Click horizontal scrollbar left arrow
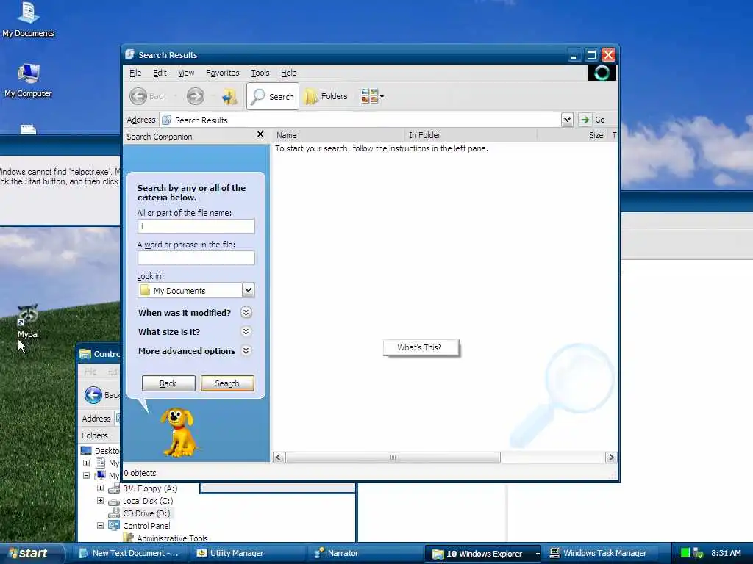 coord(279,458)
